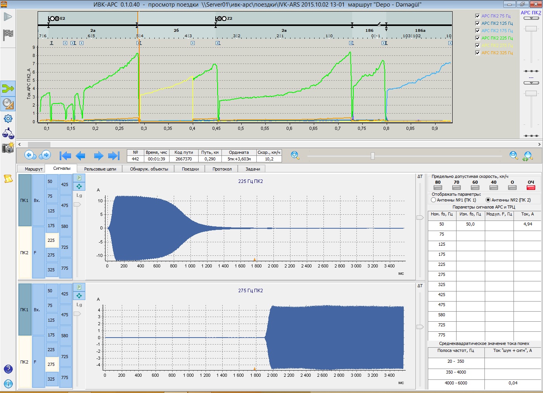Open the balance scales comparison tool
Viewport: 543px width, 393px height.
(x=8, y=134)
